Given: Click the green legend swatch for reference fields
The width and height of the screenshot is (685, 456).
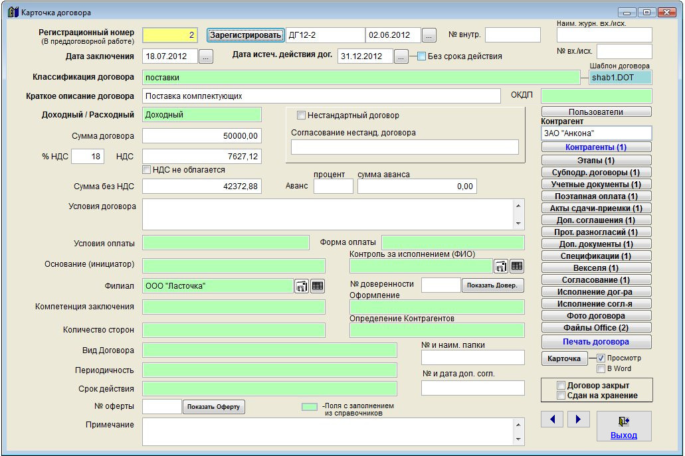Looking at the screenshot, I should click(x=310, y=407).
